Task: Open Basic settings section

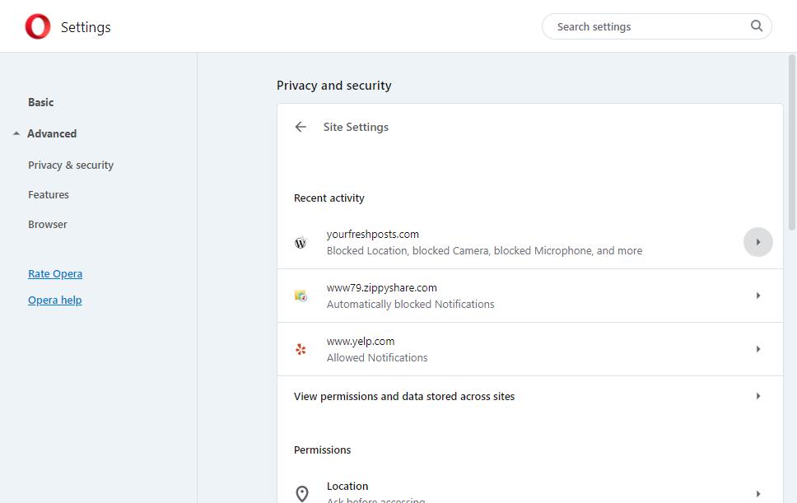Action: click(41, 102)
